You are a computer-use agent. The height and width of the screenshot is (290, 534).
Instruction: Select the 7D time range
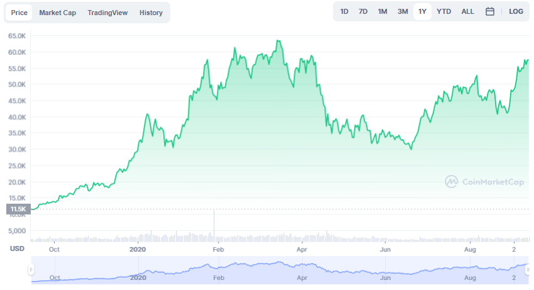[x=363, y=11]
